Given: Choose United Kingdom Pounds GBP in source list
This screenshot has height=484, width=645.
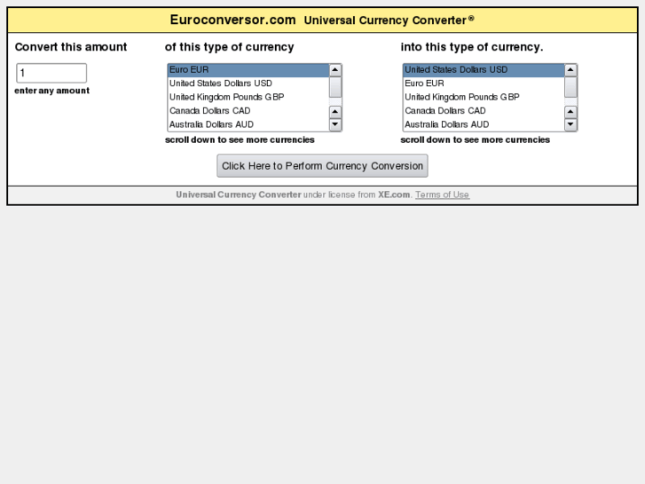Looking at the screenshot, I should (x=248, y=97).
